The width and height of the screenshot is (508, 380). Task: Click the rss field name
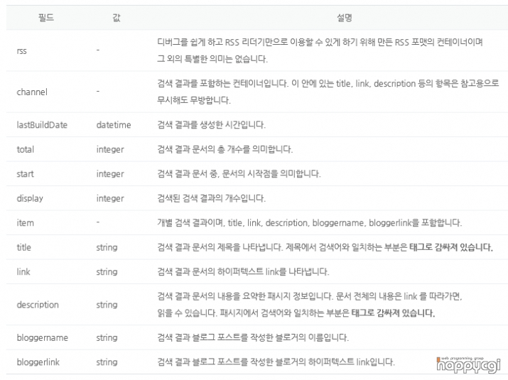pyautogui.click(x=22, y=51)
